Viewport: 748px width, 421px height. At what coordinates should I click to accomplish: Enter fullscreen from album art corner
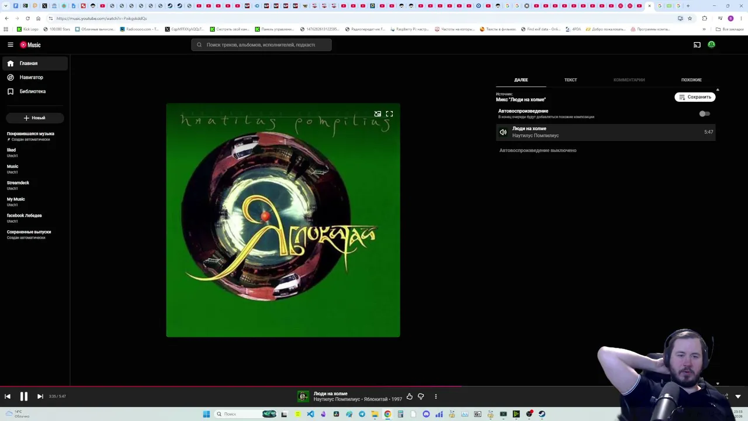(x=389, y=114)
